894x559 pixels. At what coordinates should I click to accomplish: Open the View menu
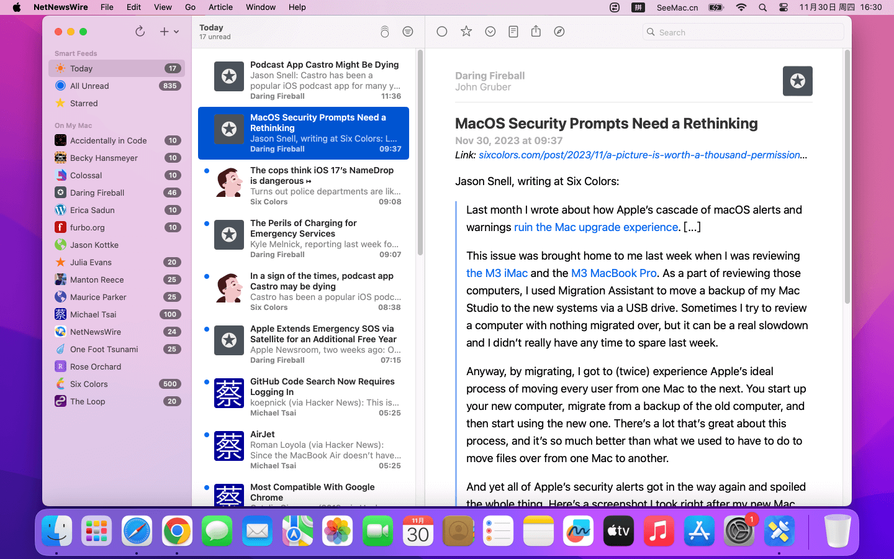[x=163, y=7]
